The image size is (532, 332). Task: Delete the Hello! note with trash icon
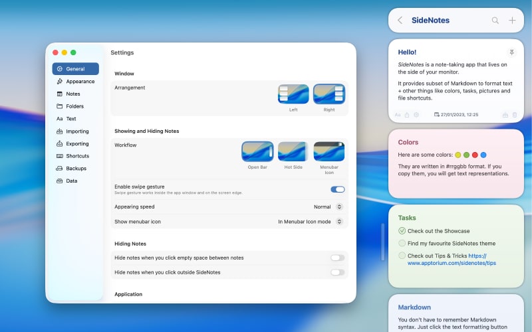[515, 115]
